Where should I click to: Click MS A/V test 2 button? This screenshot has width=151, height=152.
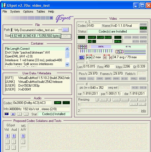coord(23,142)
